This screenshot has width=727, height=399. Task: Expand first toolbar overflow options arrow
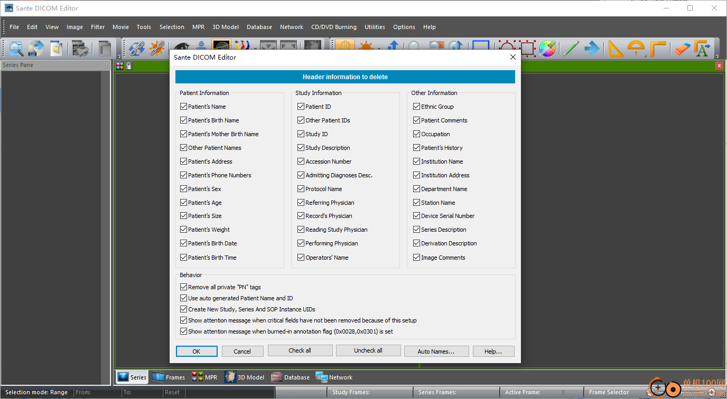(x=119, y=56)
